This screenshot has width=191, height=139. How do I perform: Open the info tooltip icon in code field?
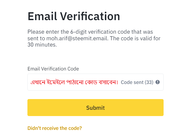point(158,82)
